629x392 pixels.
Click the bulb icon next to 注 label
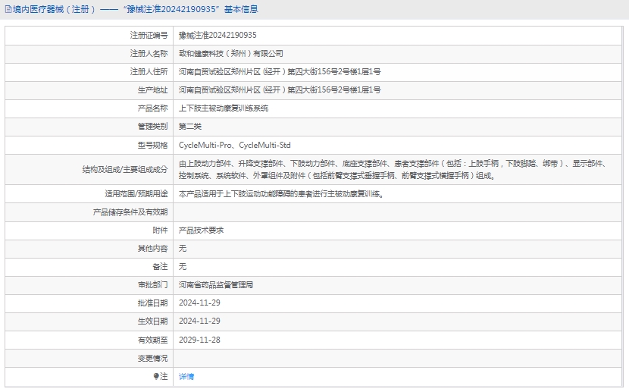pyautogui.click(x=157, y=376)
